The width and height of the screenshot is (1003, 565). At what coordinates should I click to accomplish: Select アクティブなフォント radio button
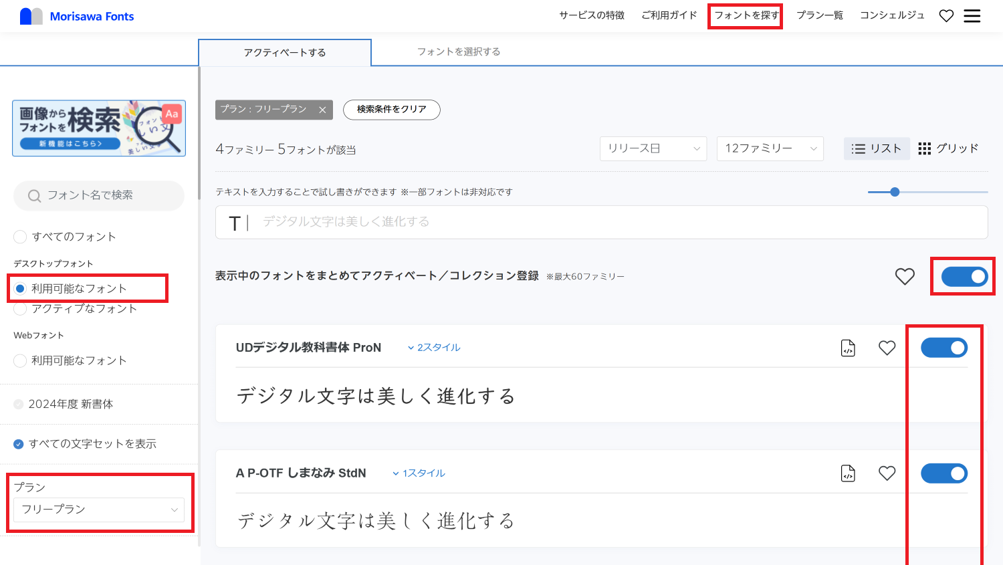(20, 309)
